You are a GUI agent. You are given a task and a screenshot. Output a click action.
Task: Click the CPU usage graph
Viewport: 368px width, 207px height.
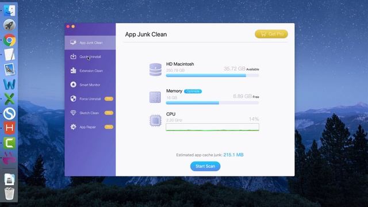(212, 127)
